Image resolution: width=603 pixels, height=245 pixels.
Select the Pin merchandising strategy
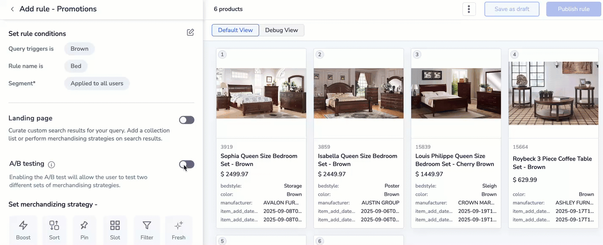tap(84, 229)
